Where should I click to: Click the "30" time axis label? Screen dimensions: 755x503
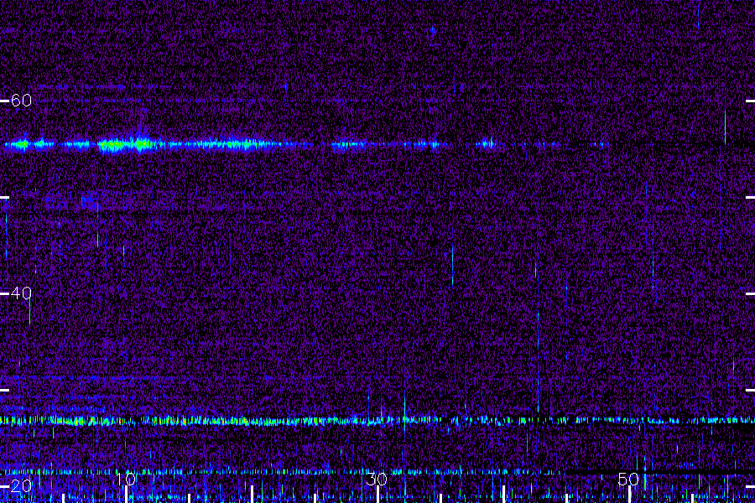click(x=377, y=479)
